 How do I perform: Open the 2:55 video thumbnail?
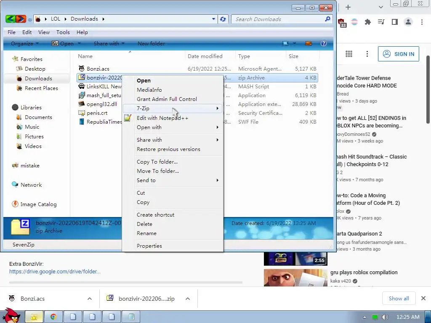tap(295, 259)
